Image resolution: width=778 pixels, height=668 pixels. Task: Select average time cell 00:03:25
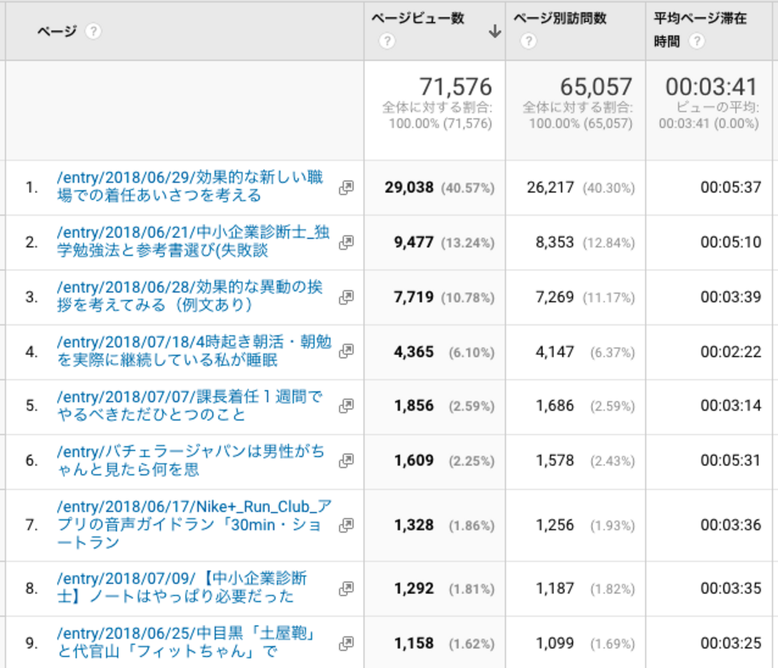tap(731, 643)
